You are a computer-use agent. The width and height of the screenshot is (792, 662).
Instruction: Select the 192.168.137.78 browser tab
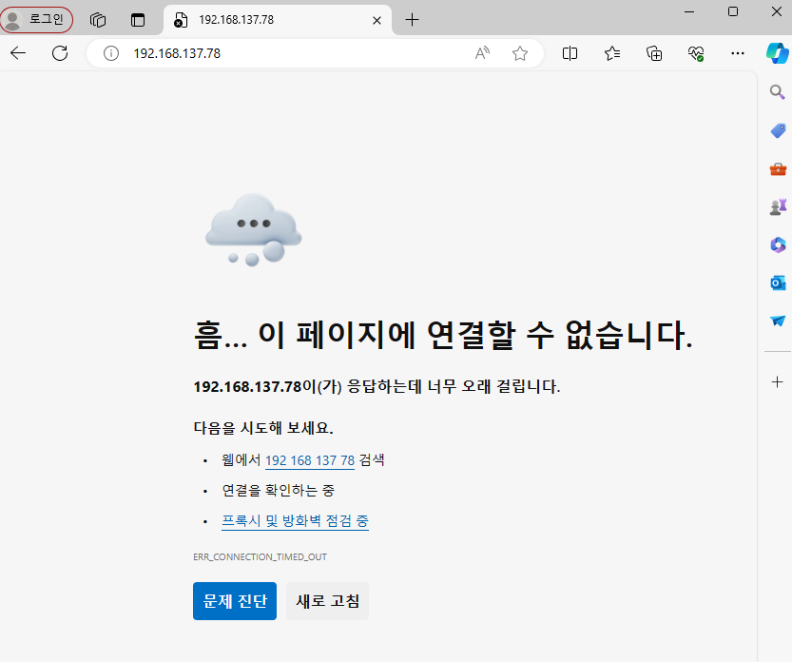click(x=278, y=20)
